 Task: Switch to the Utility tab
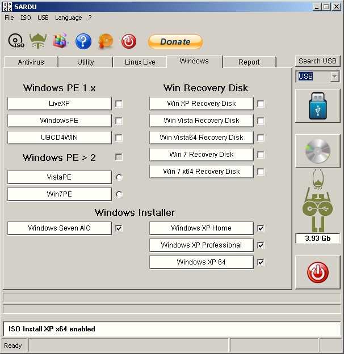click(x=85, y=62)
